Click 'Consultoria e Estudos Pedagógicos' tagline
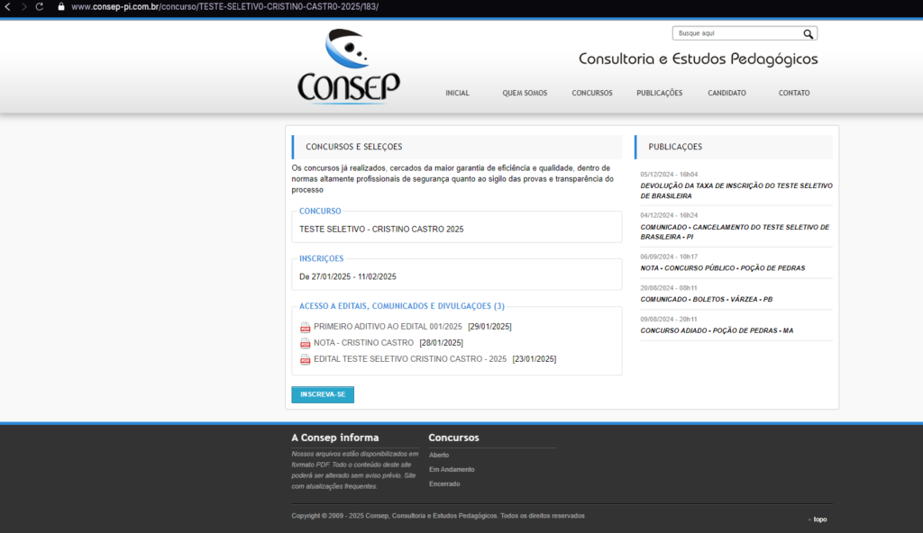 tap(699, 59)
